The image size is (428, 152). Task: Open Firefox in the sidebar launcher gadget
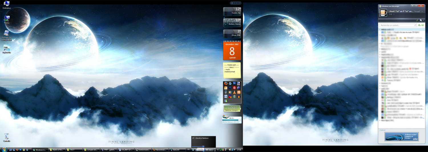[226, 83]
